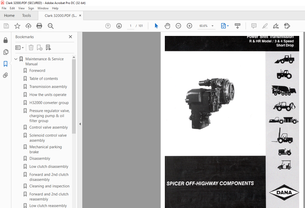Open fit page options dropdown arrow
This screenshot has height=208, width=305.
tap(228, 26)
